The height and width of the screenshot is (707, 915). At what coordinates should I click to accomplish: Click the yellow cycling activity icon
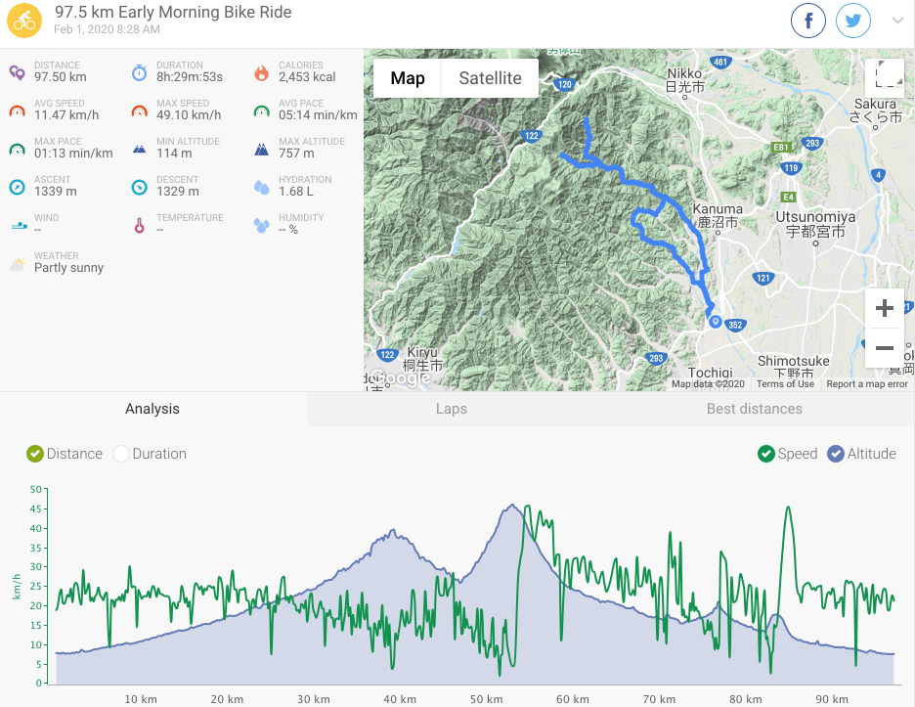click(23, 21)
